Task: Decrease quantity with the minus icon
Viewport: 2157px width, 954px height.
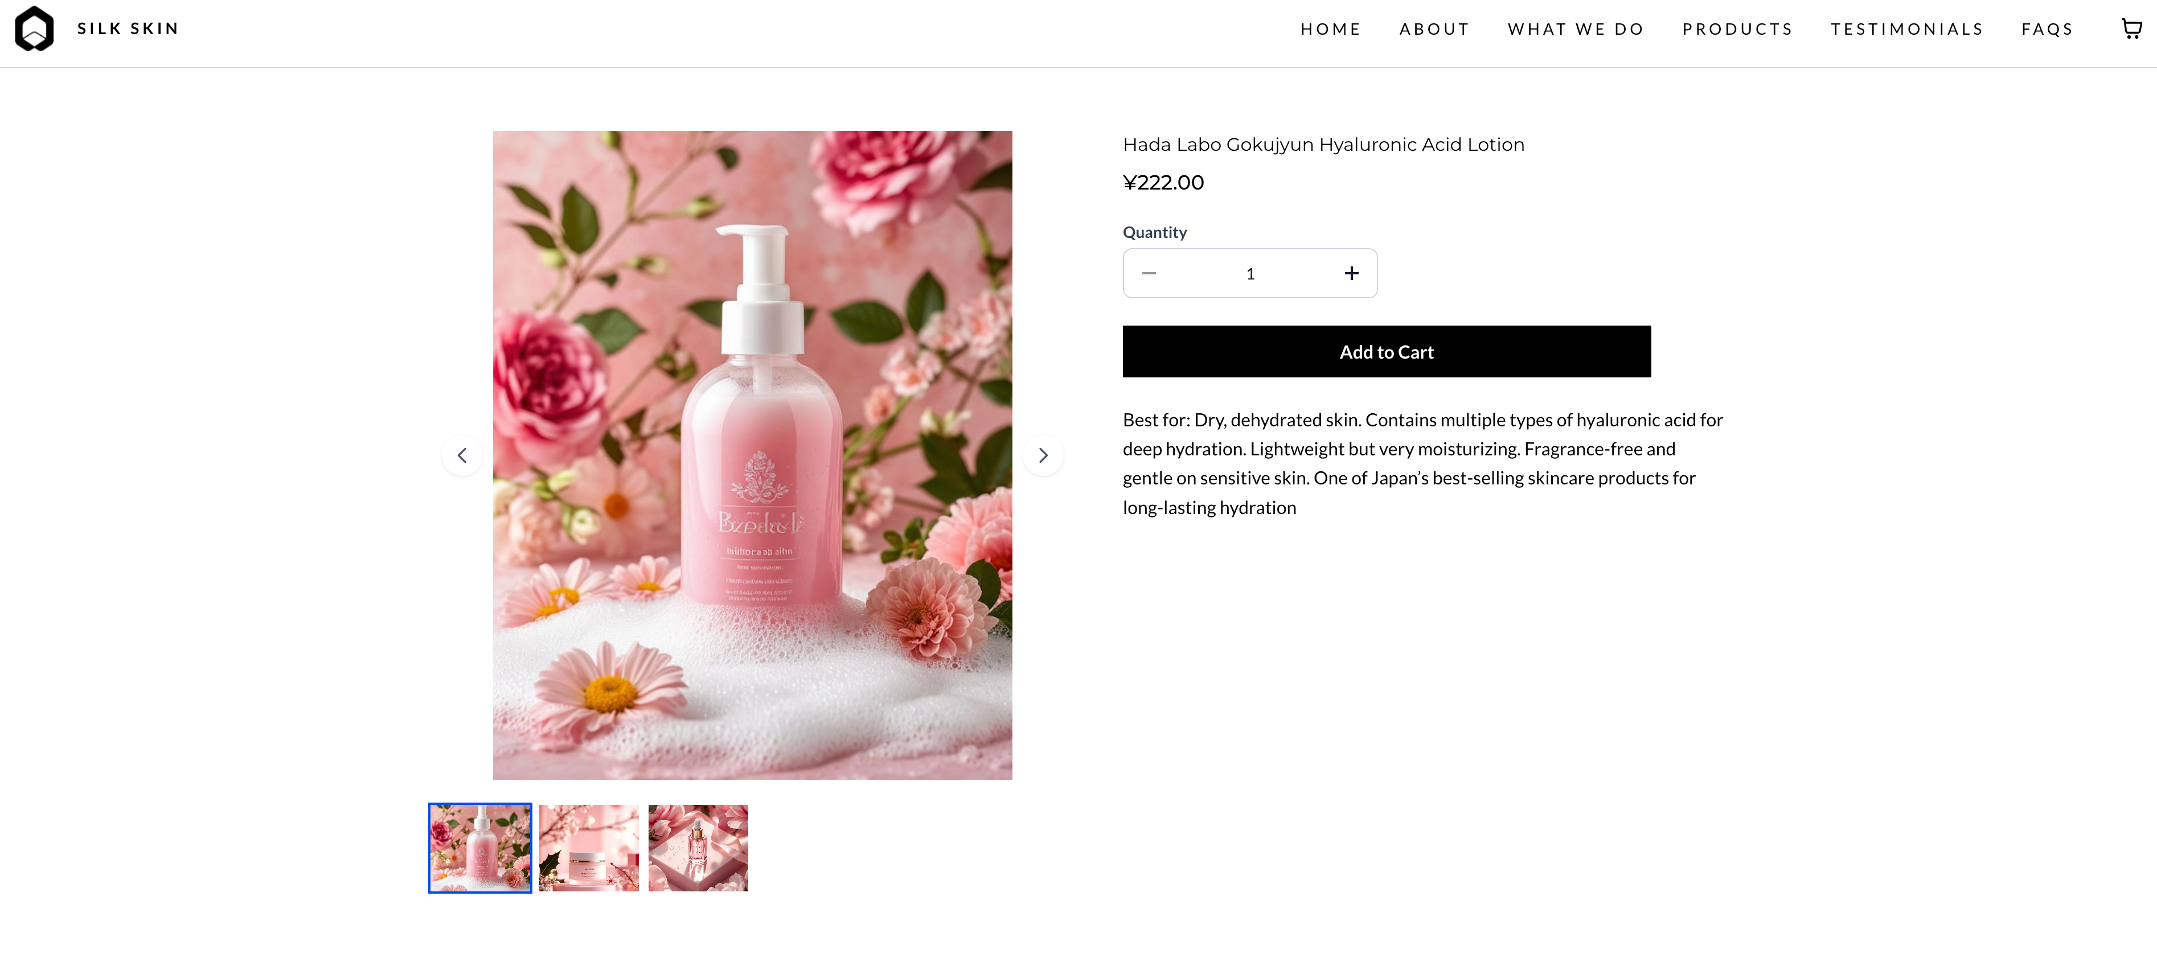Action: [x=1149, y=274]
